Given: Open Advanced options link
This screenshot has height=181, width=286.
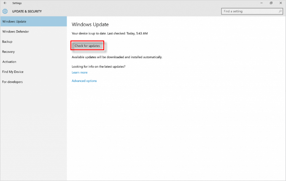Looking at the screenshot, I should (84, 81).
